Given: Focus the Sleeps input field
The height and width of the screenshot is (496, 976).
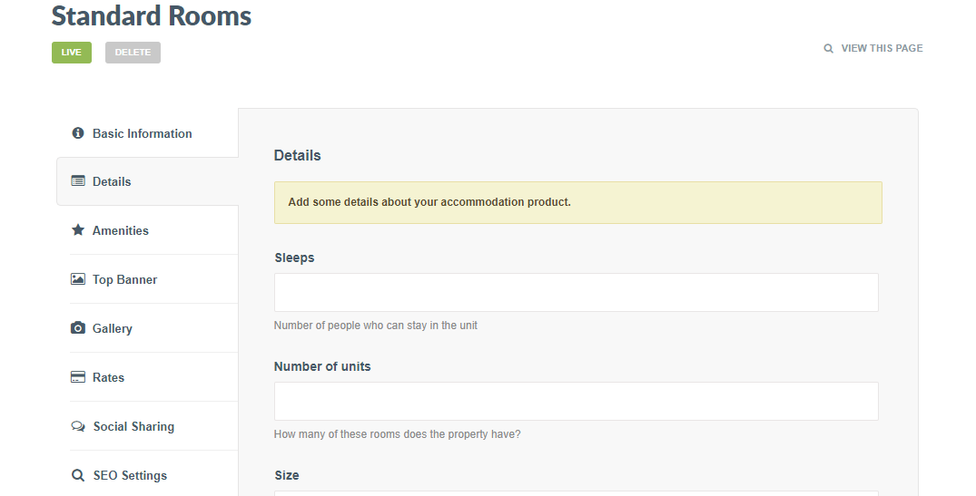Looking at the screenshot, I should [576, 292].
